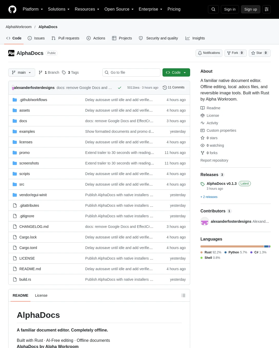Open the README outline list icon

(183, 295)
